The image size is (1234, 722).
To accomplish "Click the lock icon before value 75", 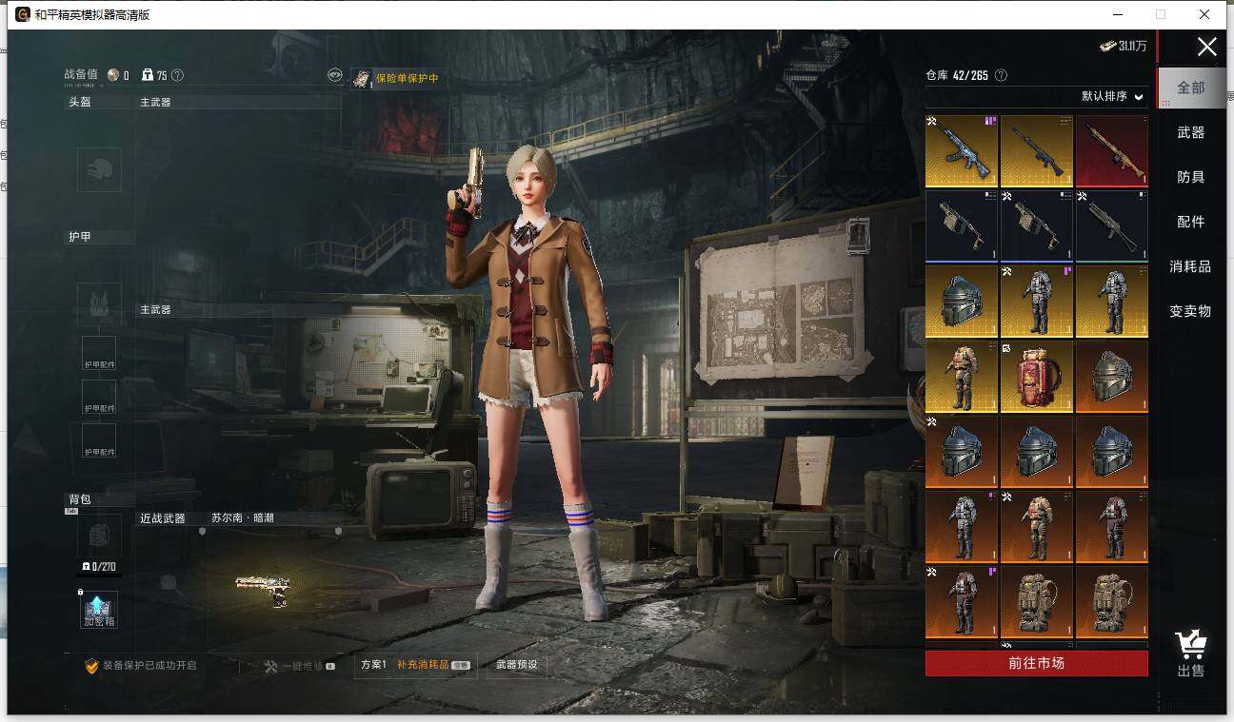I will [x=148, y=75].
